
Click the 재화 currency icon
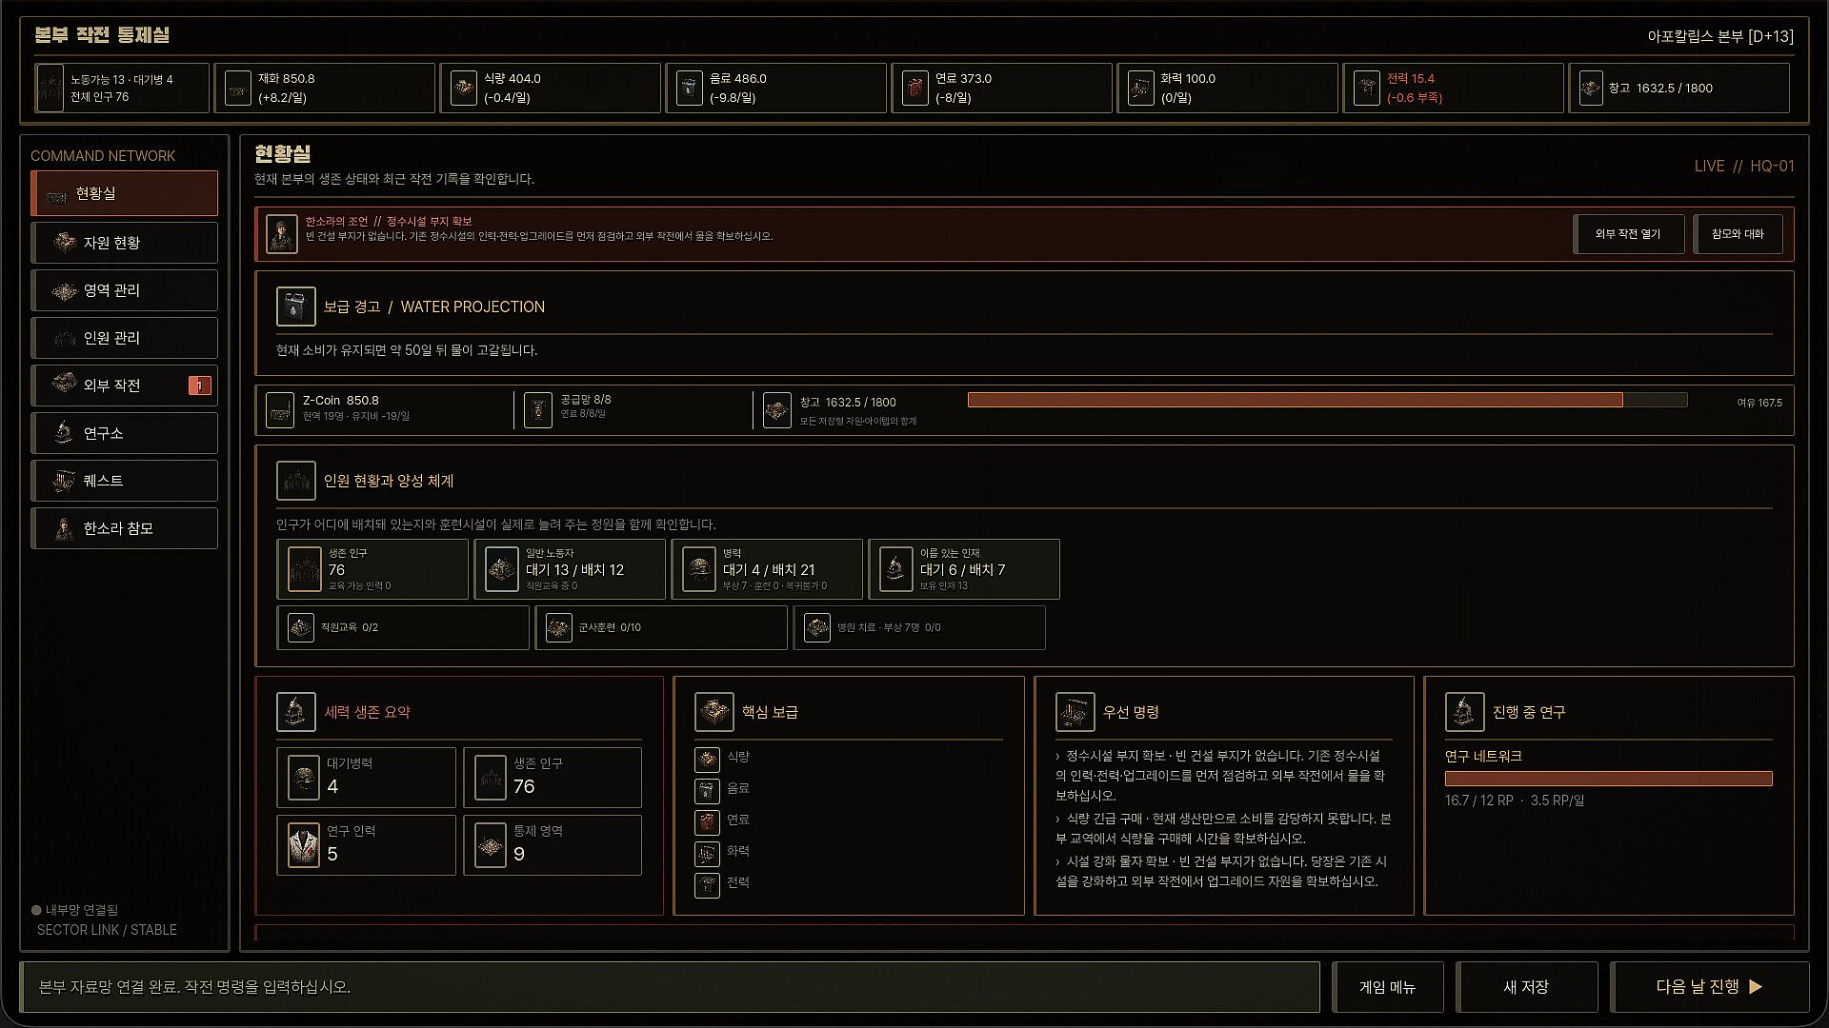pos(237,89)
